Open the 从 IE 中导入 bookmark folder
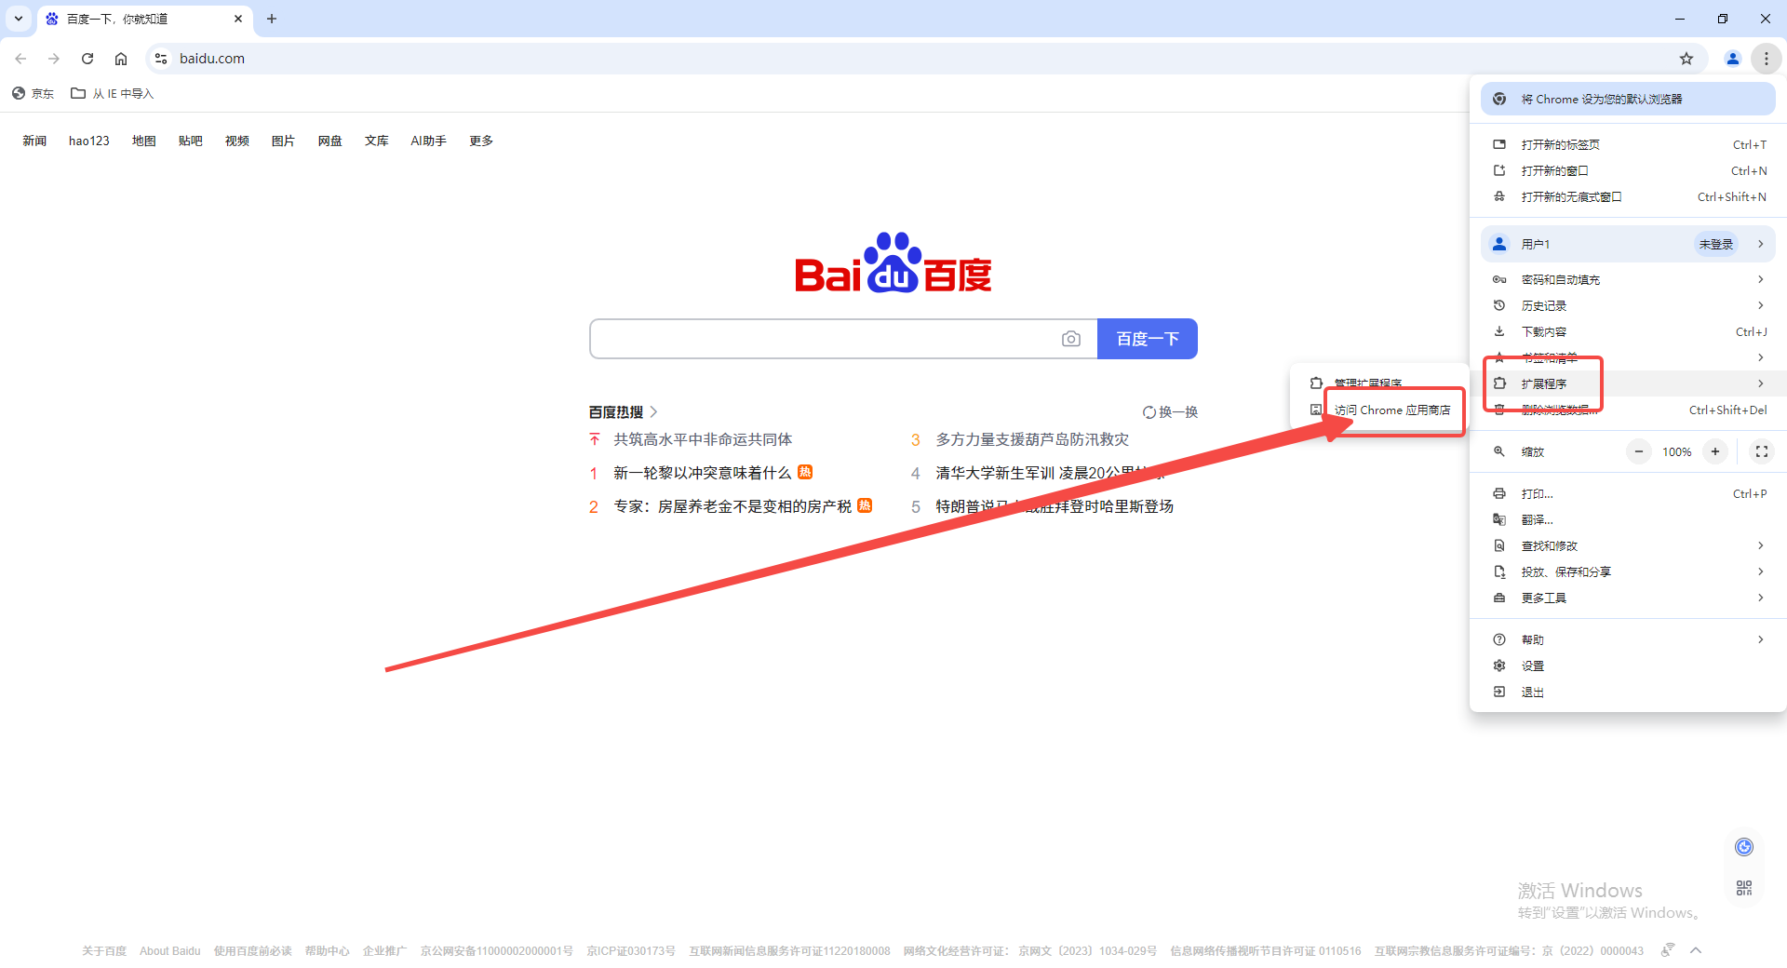This screenshot has width=1787, height=968. point(113,93)
